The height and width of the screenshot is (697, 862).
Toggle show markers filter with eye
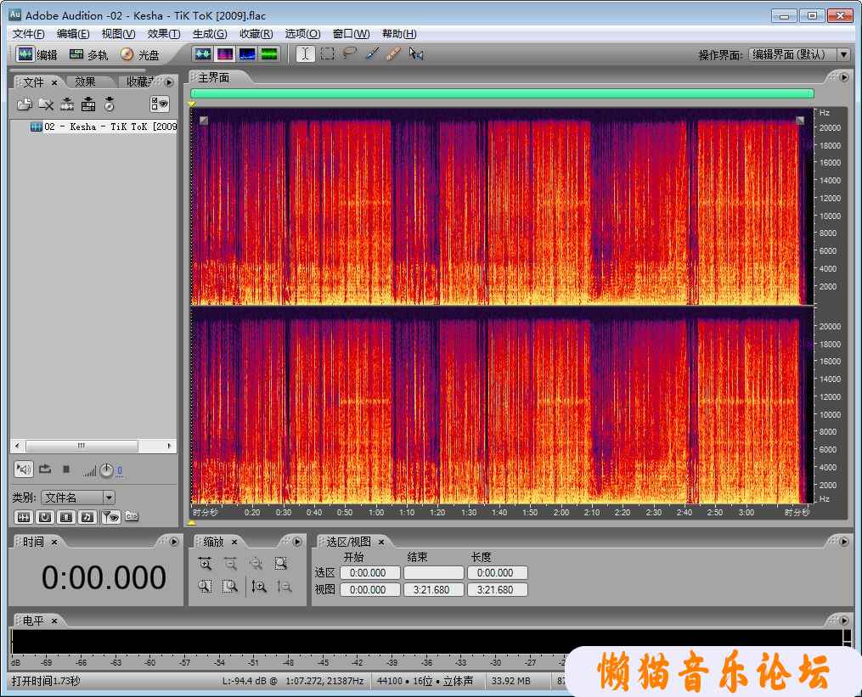tap(110, 517)
